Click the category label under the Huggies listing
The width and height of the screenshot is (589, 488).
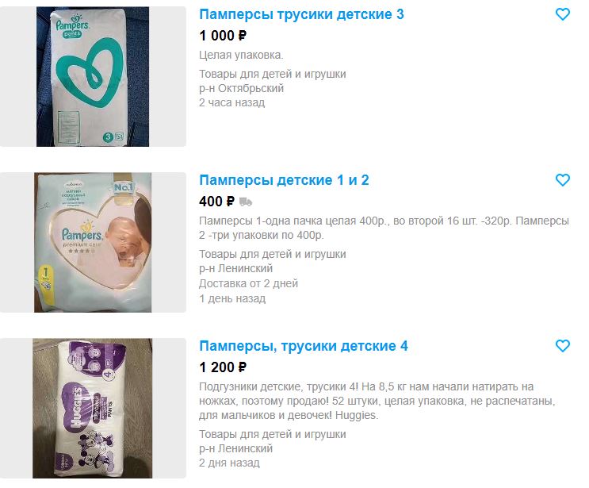[273, 434]
